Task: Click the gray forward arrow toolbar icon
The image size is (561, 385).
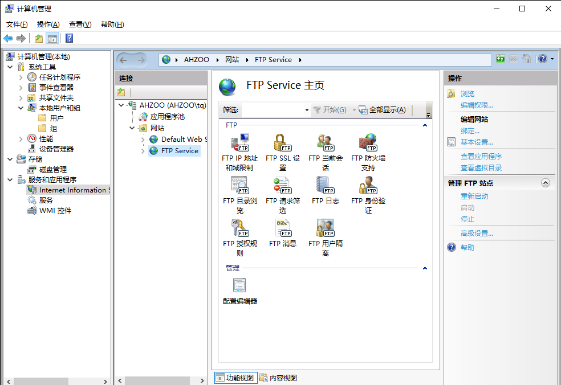Action: 21,38
